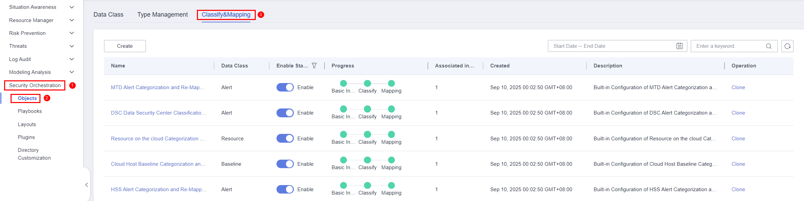Click the refresh list icon

pos(787,46)
